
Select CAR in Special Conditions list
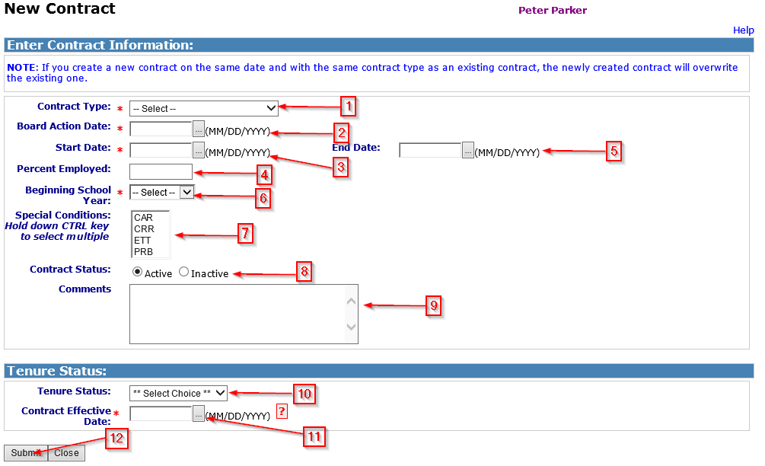(x=144, y=218)
